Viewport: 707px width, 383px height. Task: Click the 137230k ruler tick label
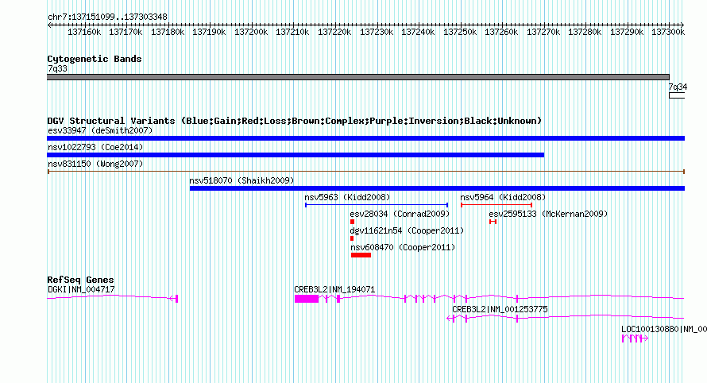[x=377, y=32]
